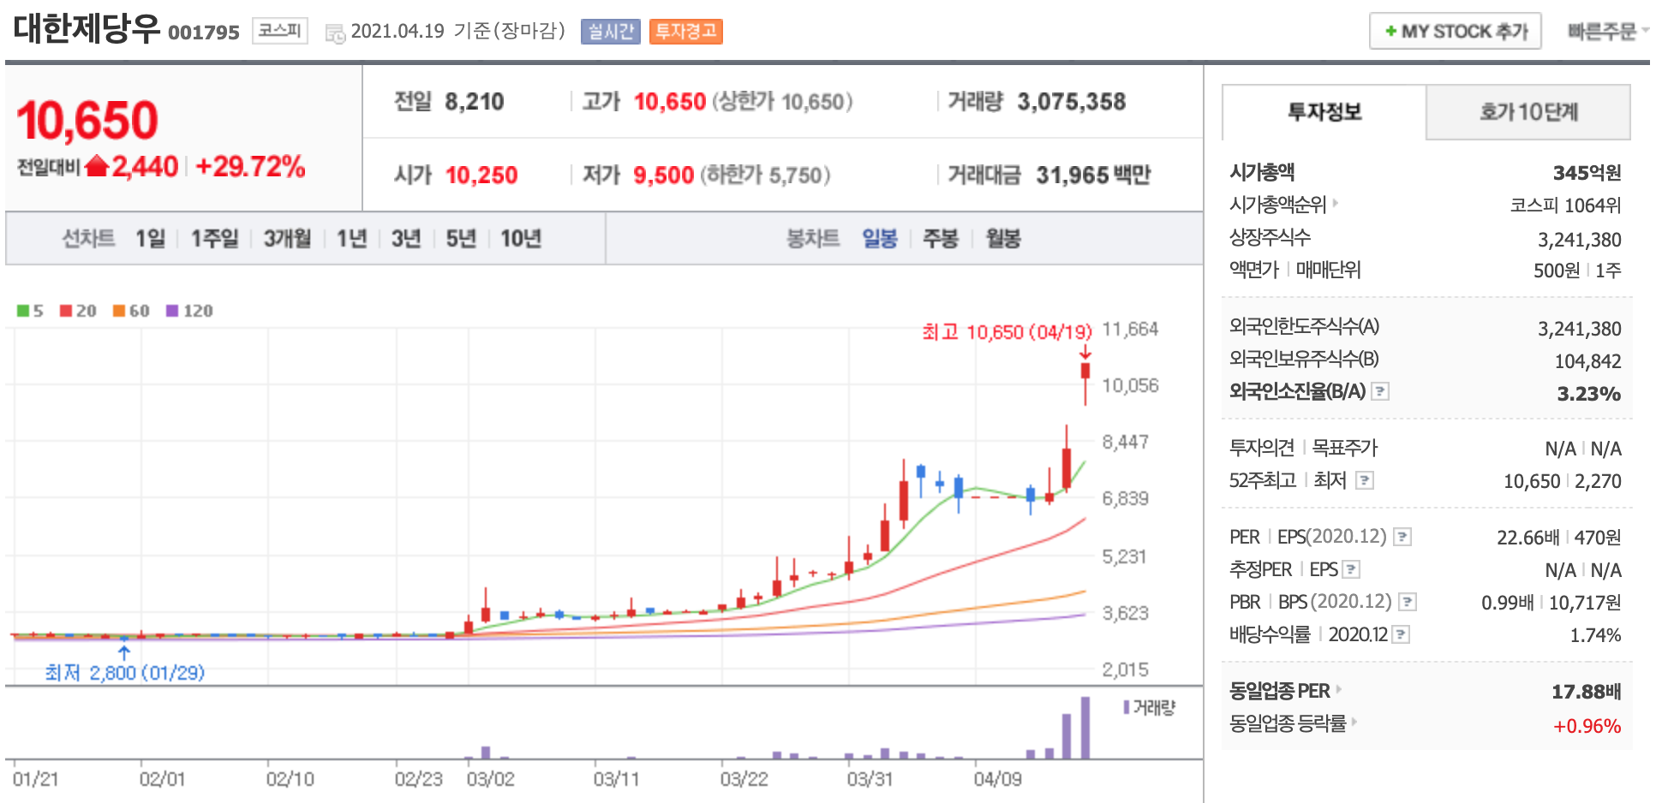Click the 상장주식수 label

[1270, 237]
